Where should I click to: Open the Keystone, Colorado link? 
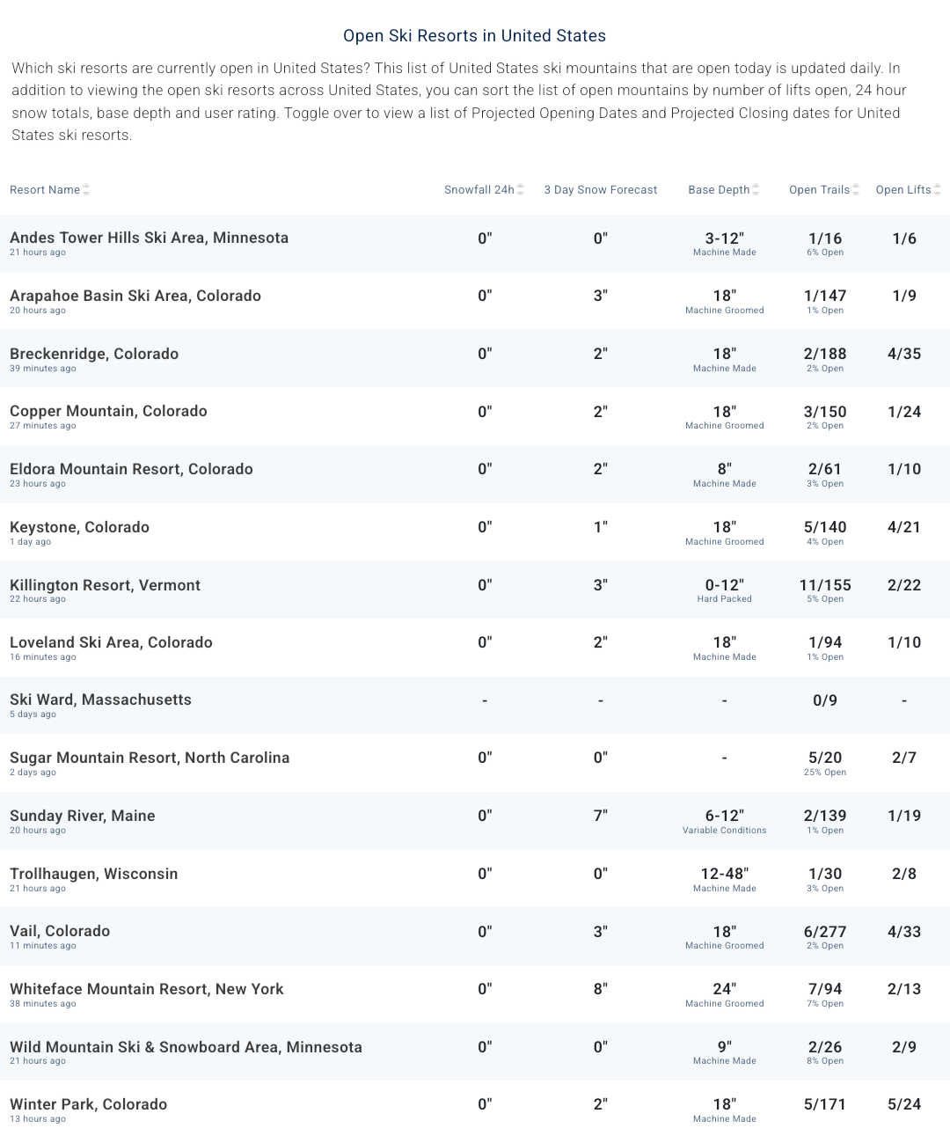point(79,527)
